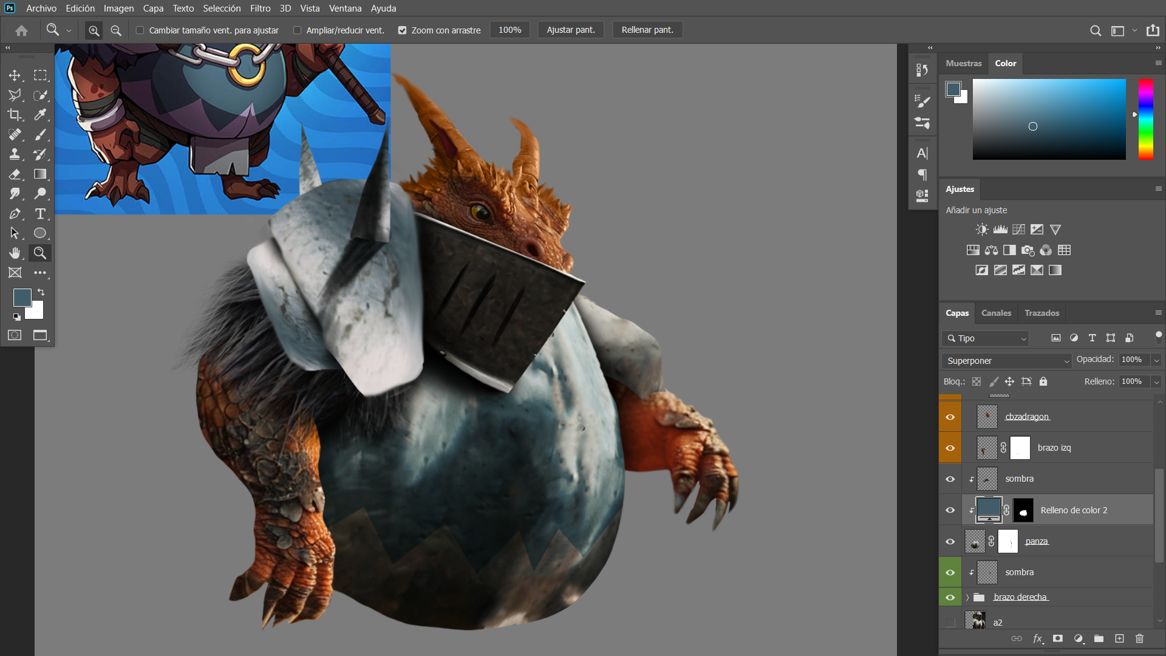
Task: Select the Path Selection tool
Action: pos(15,233)
